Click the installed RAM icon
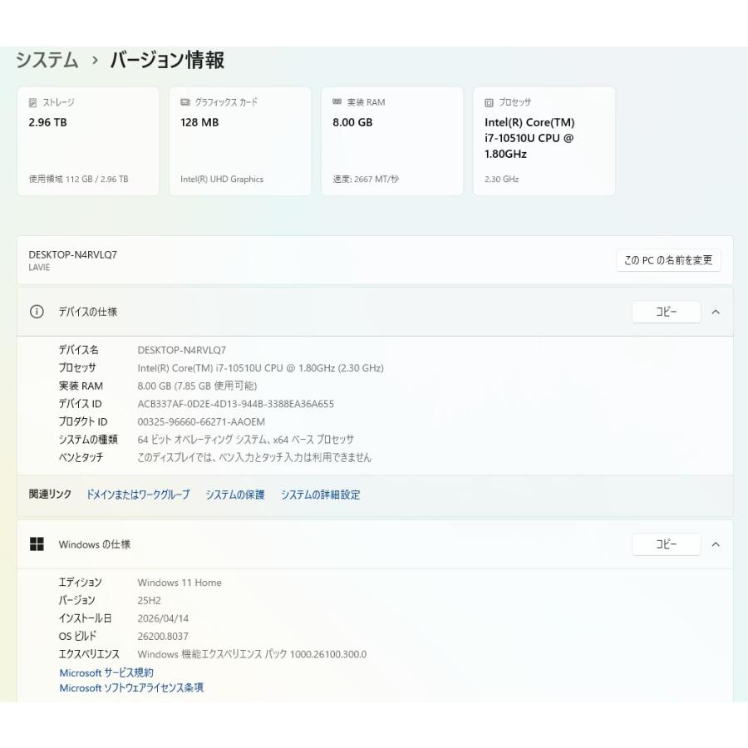 tap(337, 101)
